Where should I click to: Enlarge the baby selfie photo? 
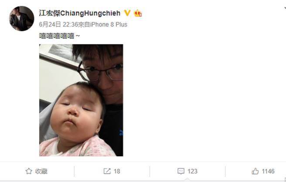(81, 100)
